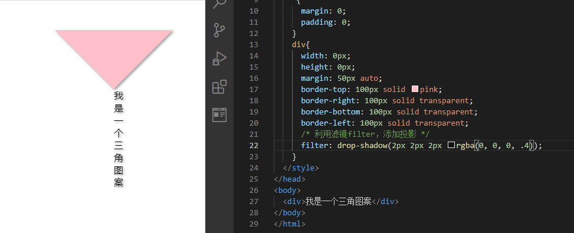Click the character '我' in the preview

click(119, 96)
